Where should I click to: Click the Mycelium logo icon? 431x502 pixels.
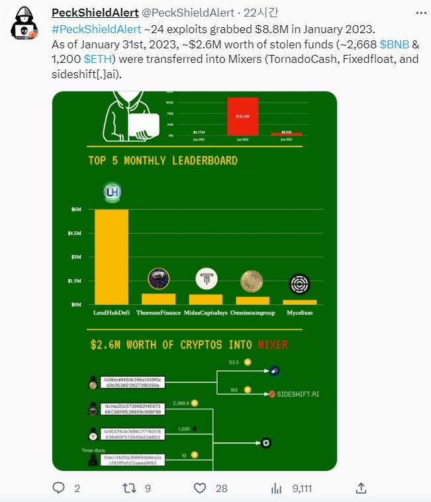pos(299,283)
